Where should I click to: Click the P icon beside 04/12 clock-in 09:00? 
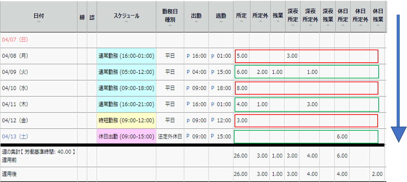[188, 121]
